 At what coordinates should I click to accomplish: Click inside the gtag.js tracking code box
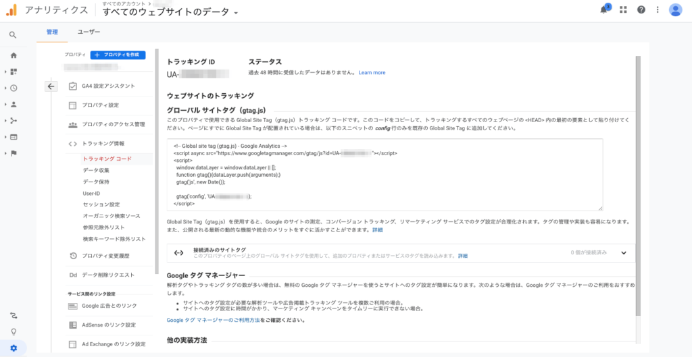pos(385,175)
